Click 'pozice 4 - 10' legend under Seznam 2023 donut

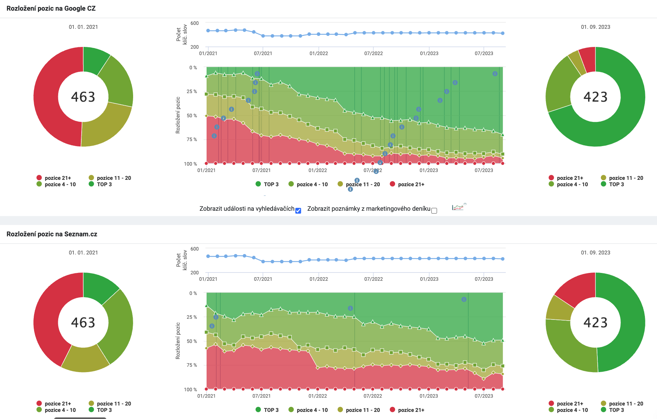click(568, 410)
